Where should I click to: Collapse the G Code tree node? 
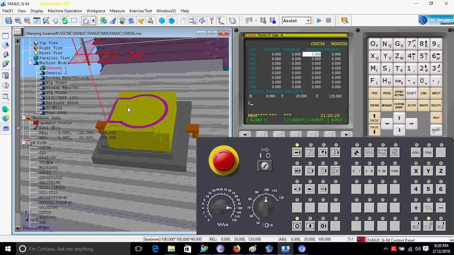(x=24, y=142)
